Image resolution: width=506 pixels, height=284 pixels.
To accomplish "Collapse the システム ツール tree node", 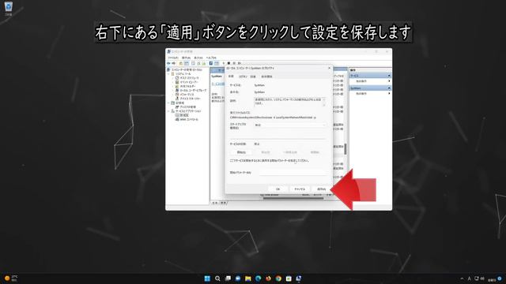I will click(168, 73).
